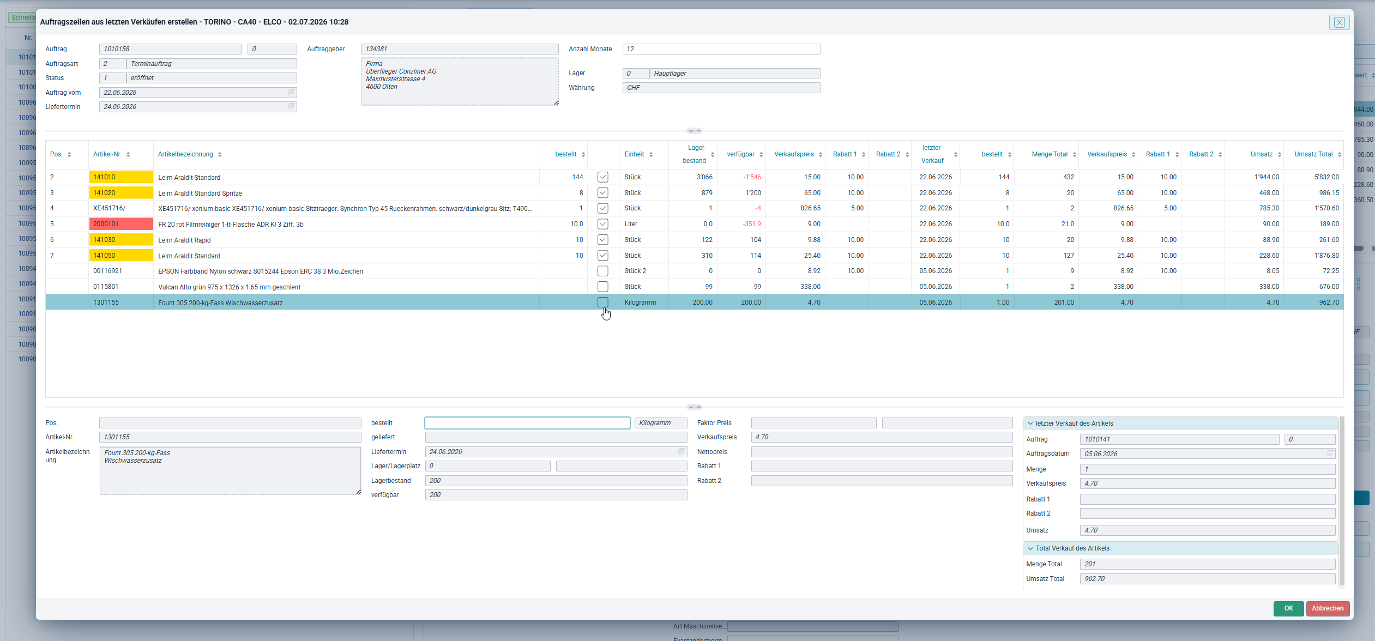
Task: Uncheck the Leim Araldit Standard Spritze row checkbox
Action: tap(603, 192)
